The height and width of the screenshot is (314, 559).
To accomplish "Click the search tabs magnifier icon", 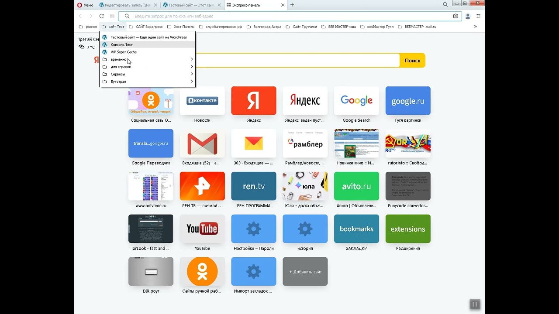I will (445, 5).
